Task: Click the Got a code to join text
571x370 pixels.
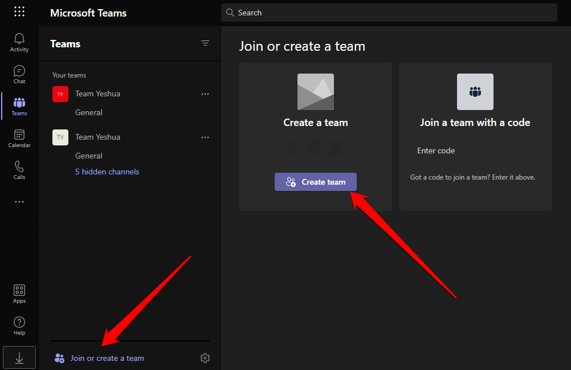Action: [x=472, y=177]
